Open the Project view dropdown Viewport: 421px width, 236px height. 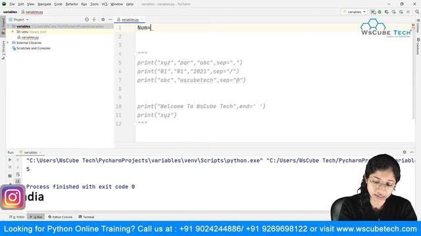(x=19, y=20)
